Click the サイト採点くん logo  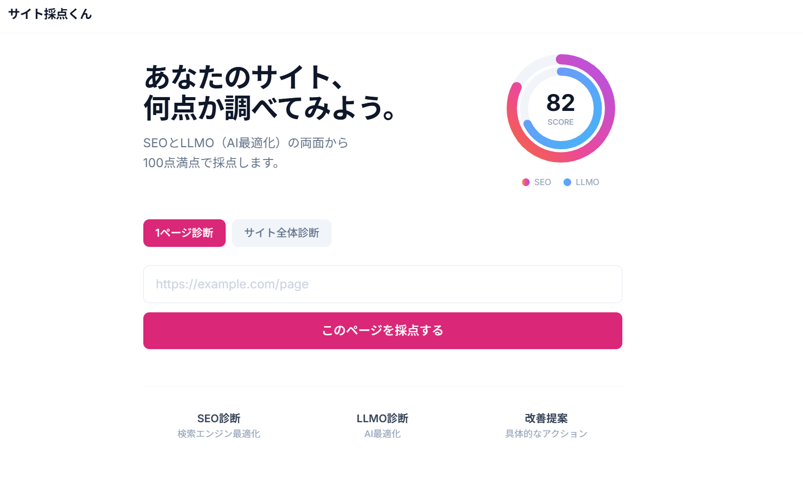point(50,14)
